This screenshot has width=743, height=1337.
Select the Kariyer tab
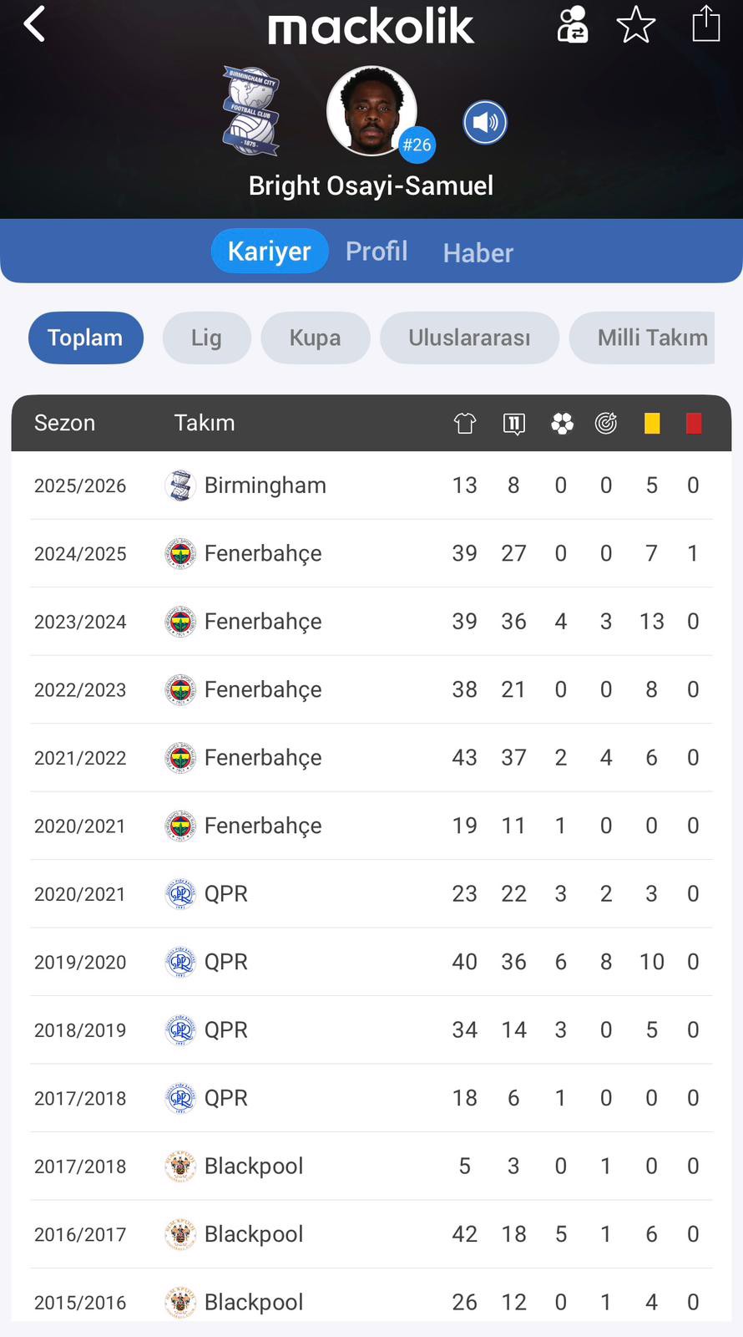269,252
